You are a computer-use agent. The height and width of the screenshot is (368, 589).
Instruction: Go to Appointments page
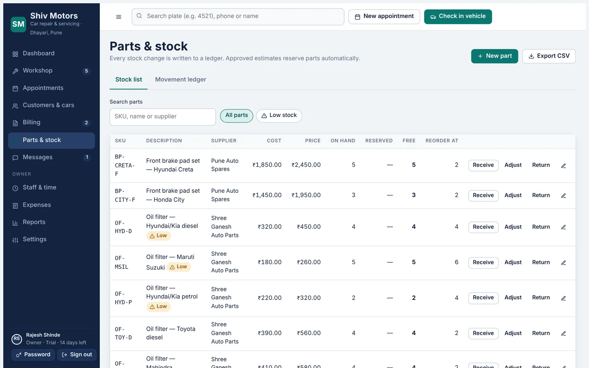[52, 88]
